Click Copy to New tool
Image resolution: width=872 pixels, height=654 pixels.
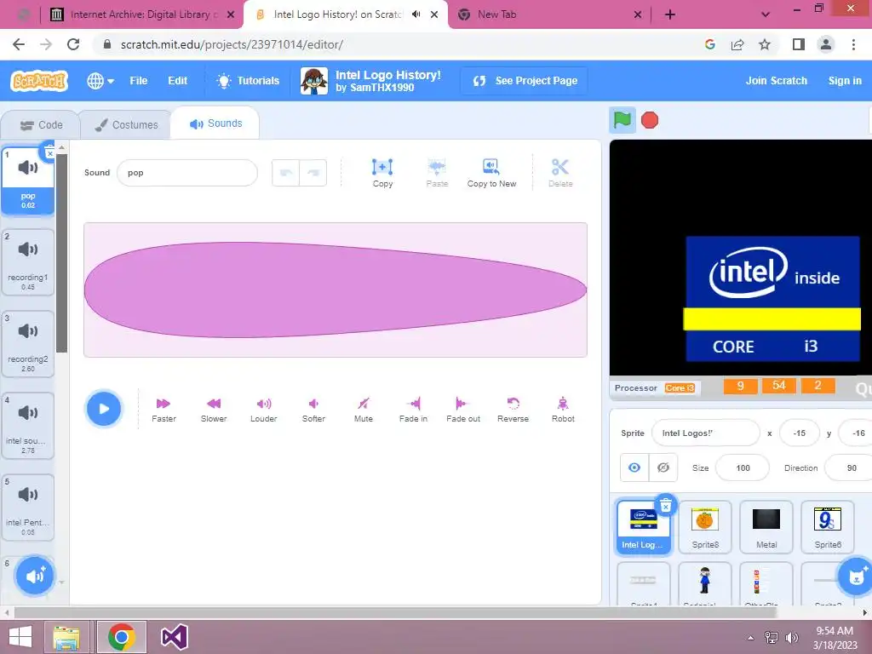coord(491,173)
